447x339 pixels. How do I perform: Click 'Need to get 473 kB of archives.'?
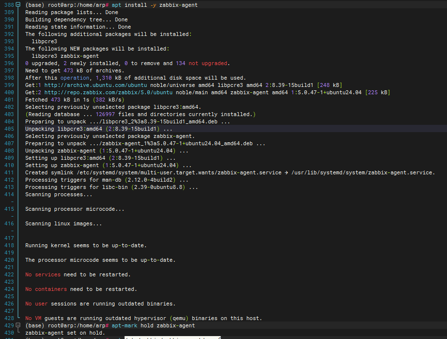(x=75, y=70)
